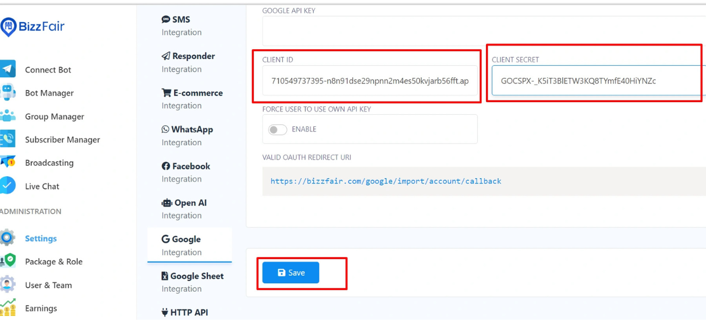Open E-commerce Integration tab
This screenshot has height=323, width=706.
point(189,99)
